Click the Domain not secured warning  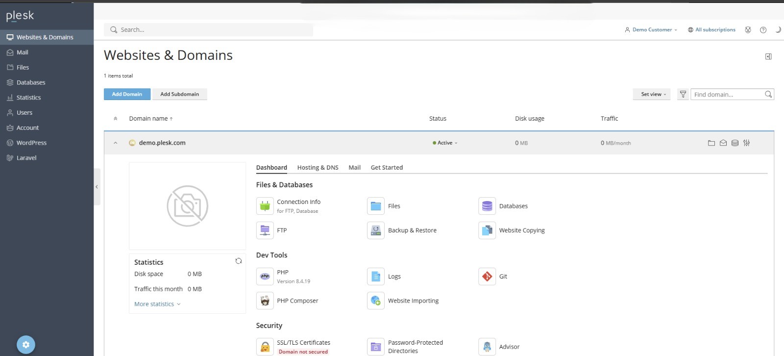pyautogui.click(x=303, y=352)
